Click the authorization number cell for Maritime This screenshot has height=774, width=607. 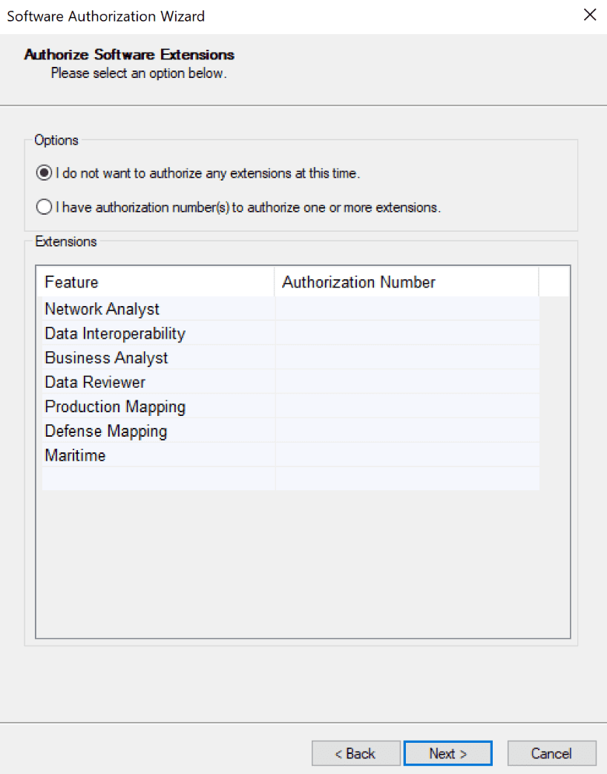tap(407, 455)
